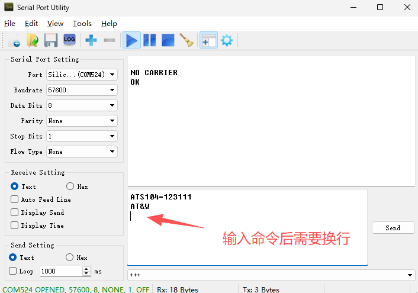
Task: Click the Tx: 3 Bytes status entry
Action: point(261,289)
